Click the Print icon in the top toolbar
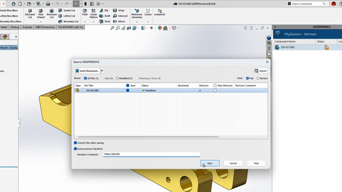 click(x=48, y=4)
